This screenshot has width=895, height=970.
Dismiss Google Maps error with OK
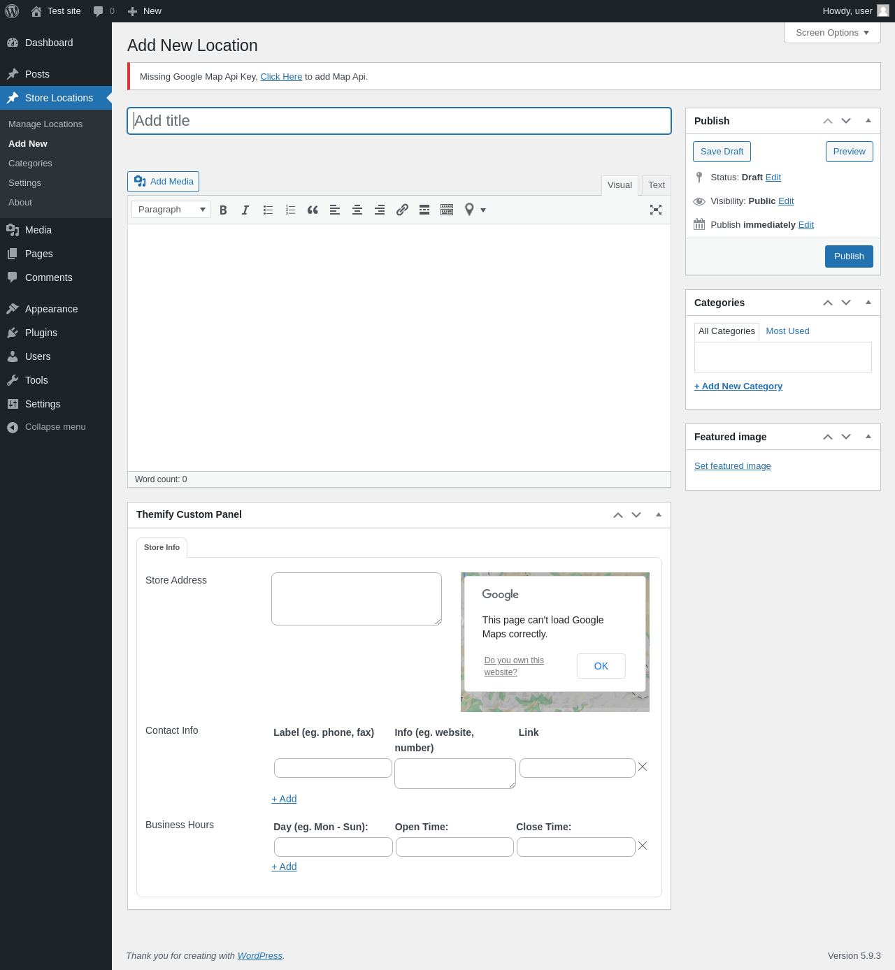click(601, 666)
